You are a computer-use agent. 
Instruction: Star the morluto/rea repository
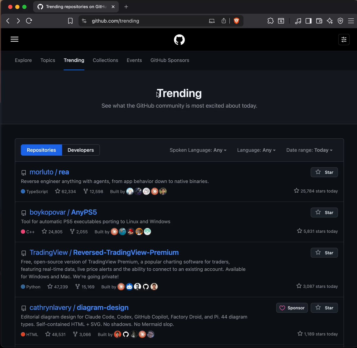[x=324, y=172]
